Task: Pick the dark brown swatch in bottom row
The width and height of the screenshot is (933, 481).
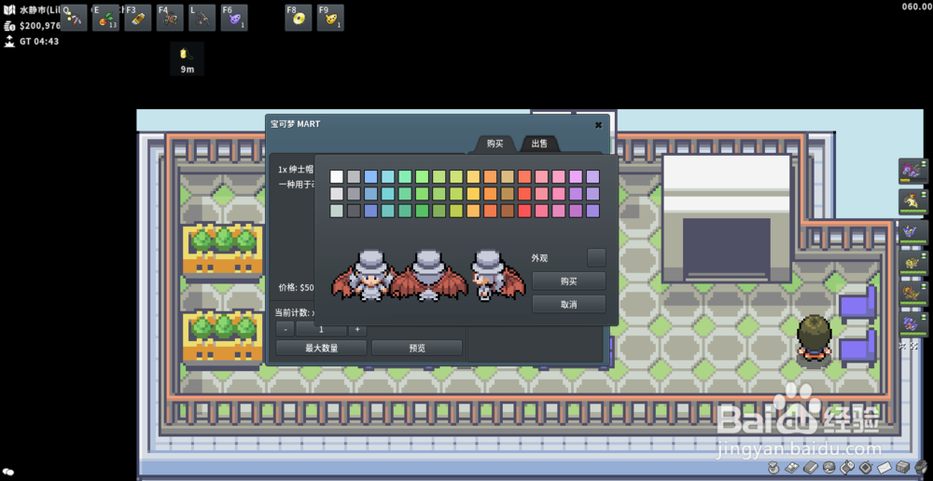Action: pos(508,211)
